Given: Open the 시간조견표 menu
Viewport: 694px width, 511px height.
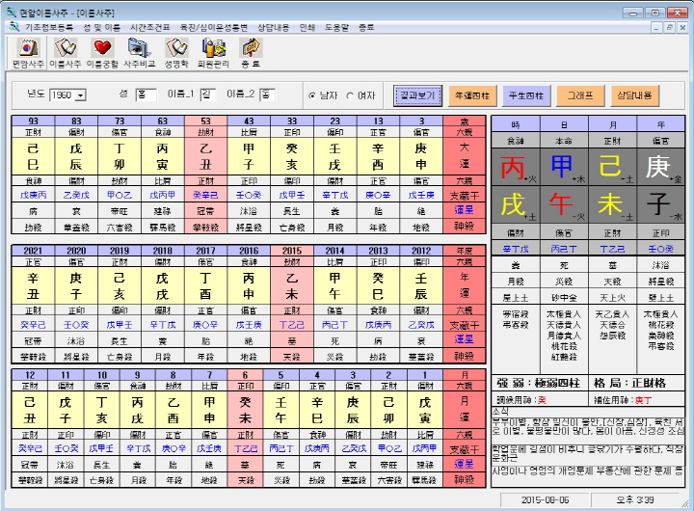Looking at the screenshot, I should pos(149,27).
